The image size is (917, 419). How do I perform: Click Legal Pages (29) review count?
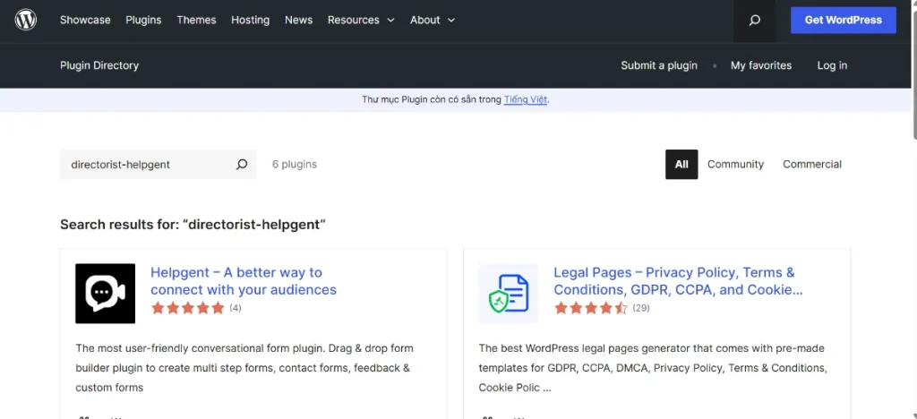641,308
